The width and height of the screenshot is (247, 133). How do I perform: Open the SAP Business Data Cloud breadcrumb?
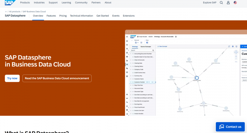coord(34,12)
